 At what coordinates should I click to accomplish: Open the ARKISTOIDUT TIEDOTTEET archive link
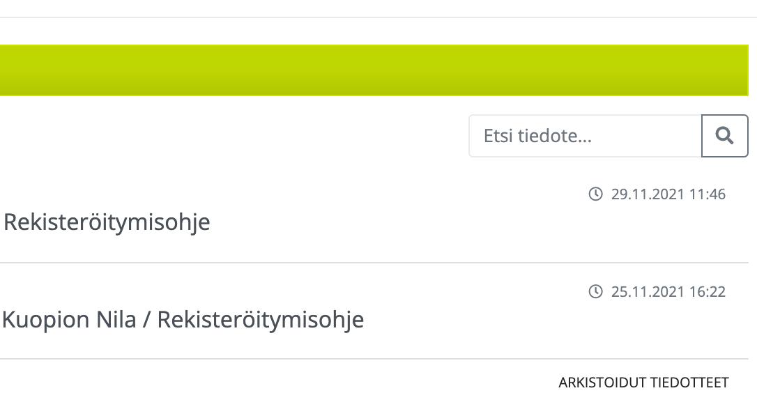click(643, 383)
